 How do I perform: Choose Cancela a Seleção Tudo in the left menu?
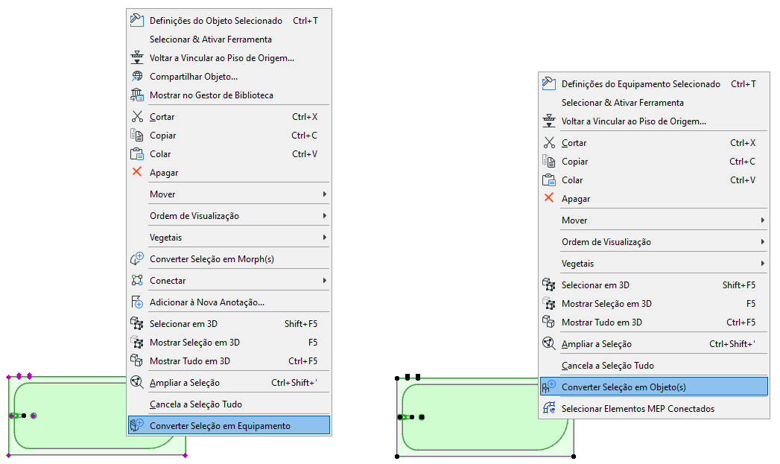coord(229,404)
